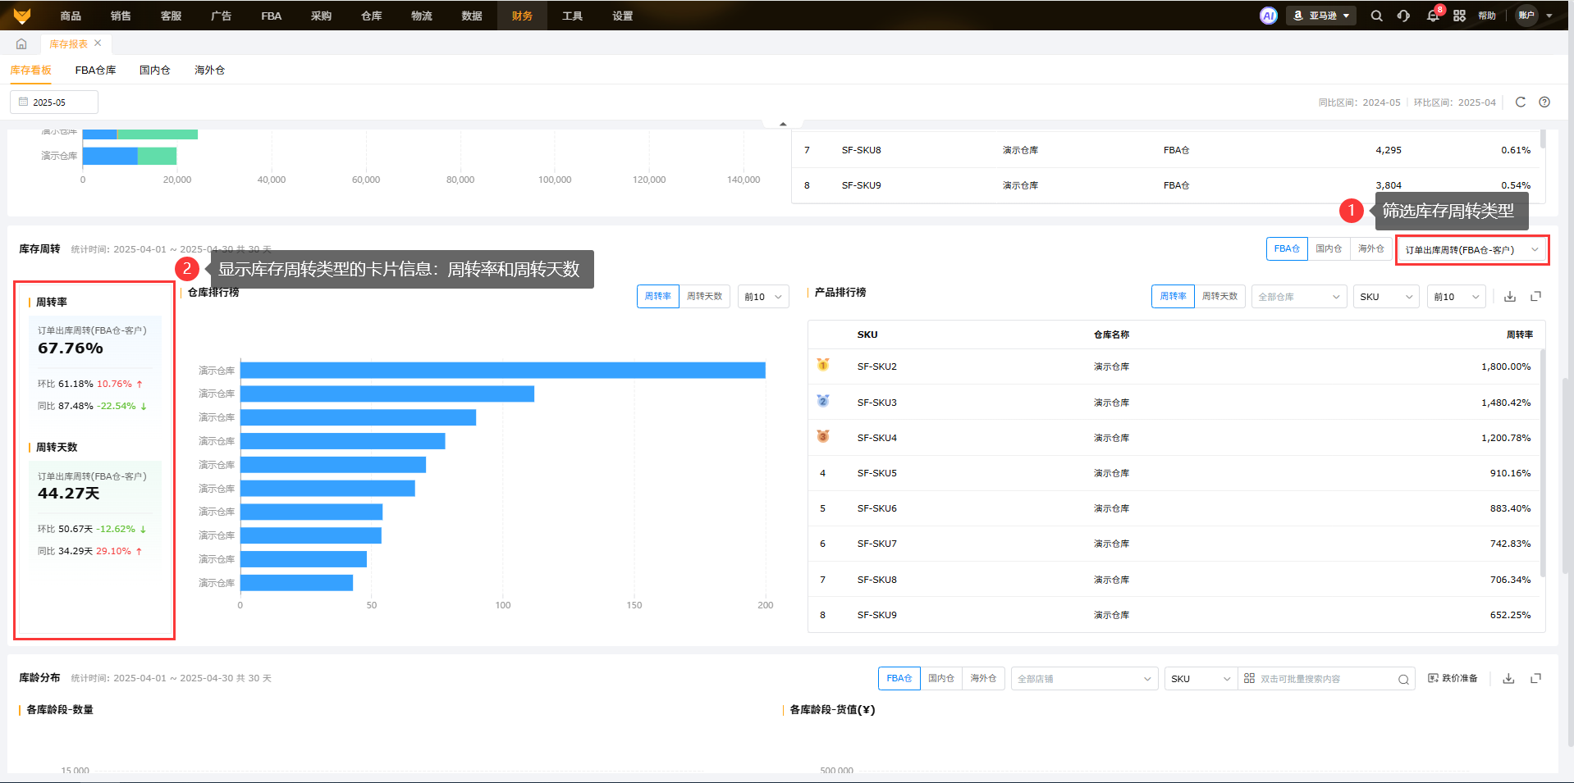Open the 亚马逊 platform selector
1574x783 pixels.
point(1321,16)
